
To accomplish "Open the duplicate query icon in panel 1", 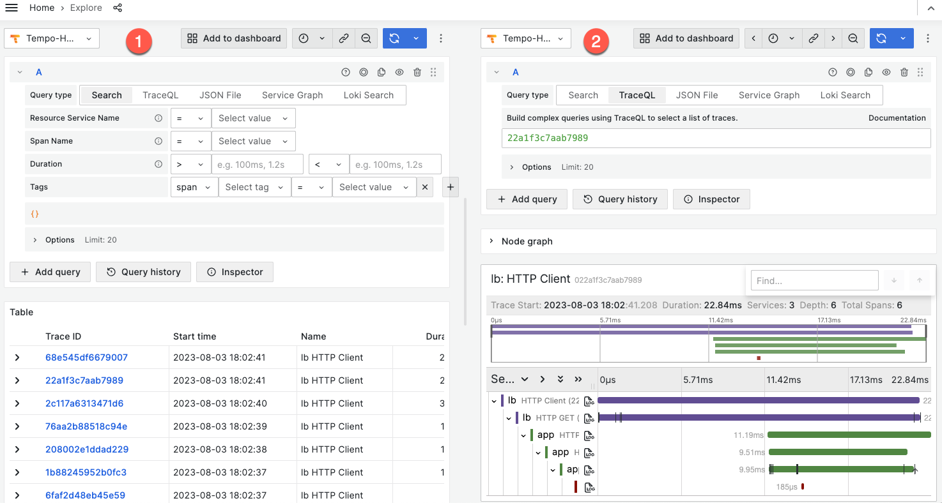I will click(x=382, y=72).
